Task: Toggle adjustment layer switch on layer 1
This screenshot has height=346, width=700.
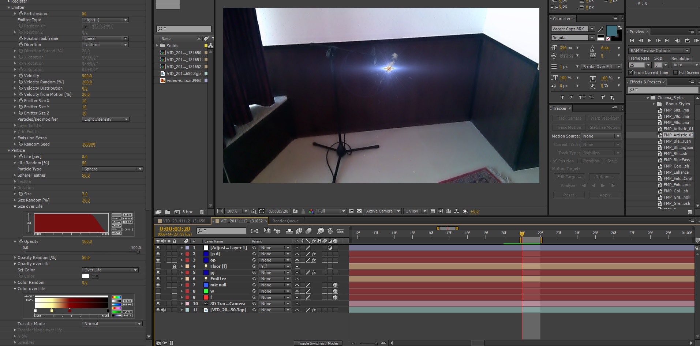Action: [x=330, y=248]
